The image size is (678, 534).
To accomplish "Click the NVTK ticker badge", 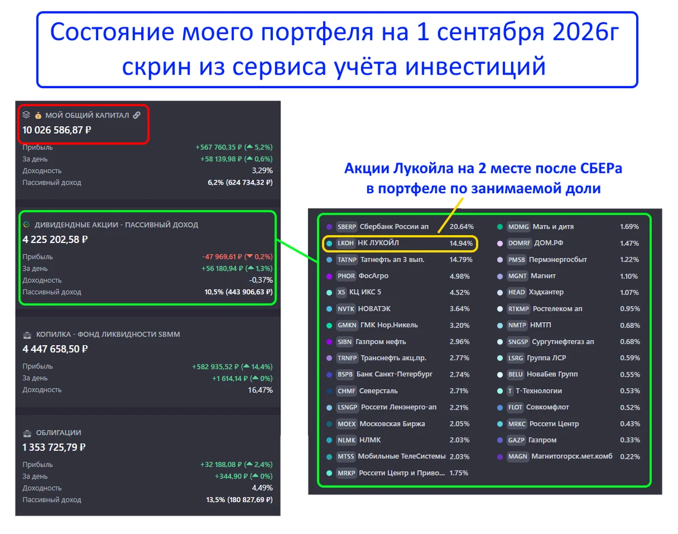I will click(346, 309).
